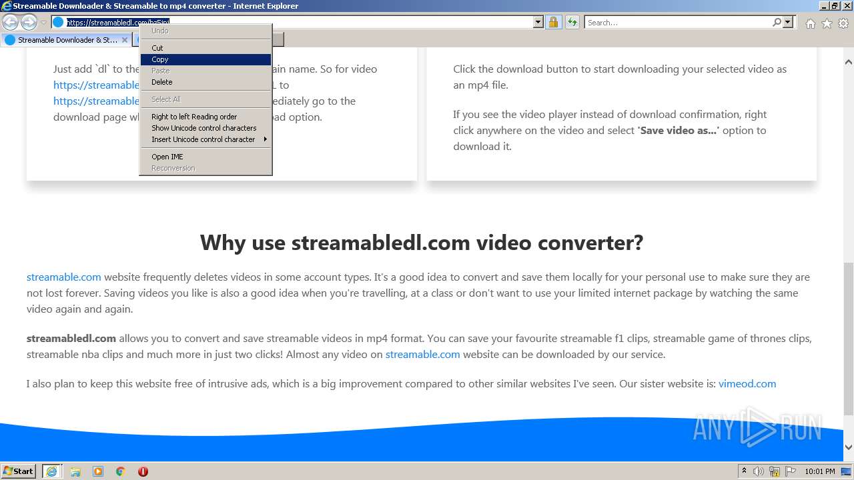This screenshot has width=854, height=480.
Task: Open the first streamable.com link in the paragraph
Action: click(64, 277)
